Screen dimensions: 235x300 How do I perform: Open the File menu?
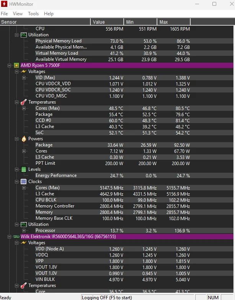click(4, 14)
